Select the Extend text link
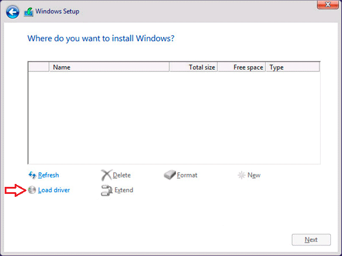This screenshot has width=342, height=256. click(124, 190)
